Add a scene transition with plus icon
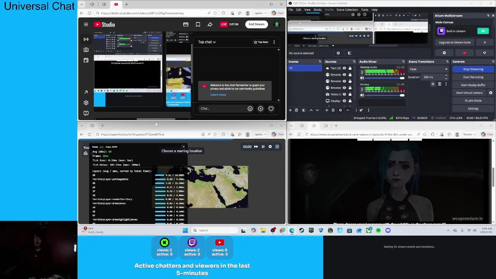This screenshot has width=496, height=279. coord(433,84)
